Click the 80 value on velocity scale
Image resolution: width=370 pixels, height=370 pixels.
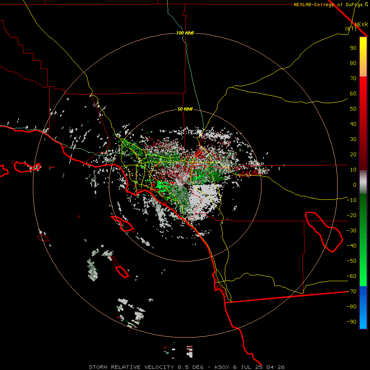pyautogui.click(x=353, y=63)
